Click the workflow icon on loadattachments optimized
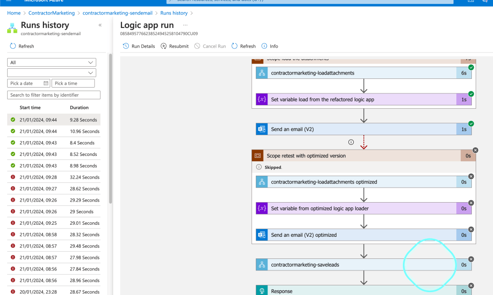The width and height of the screenshot is (493, 295). click(262, 182)
